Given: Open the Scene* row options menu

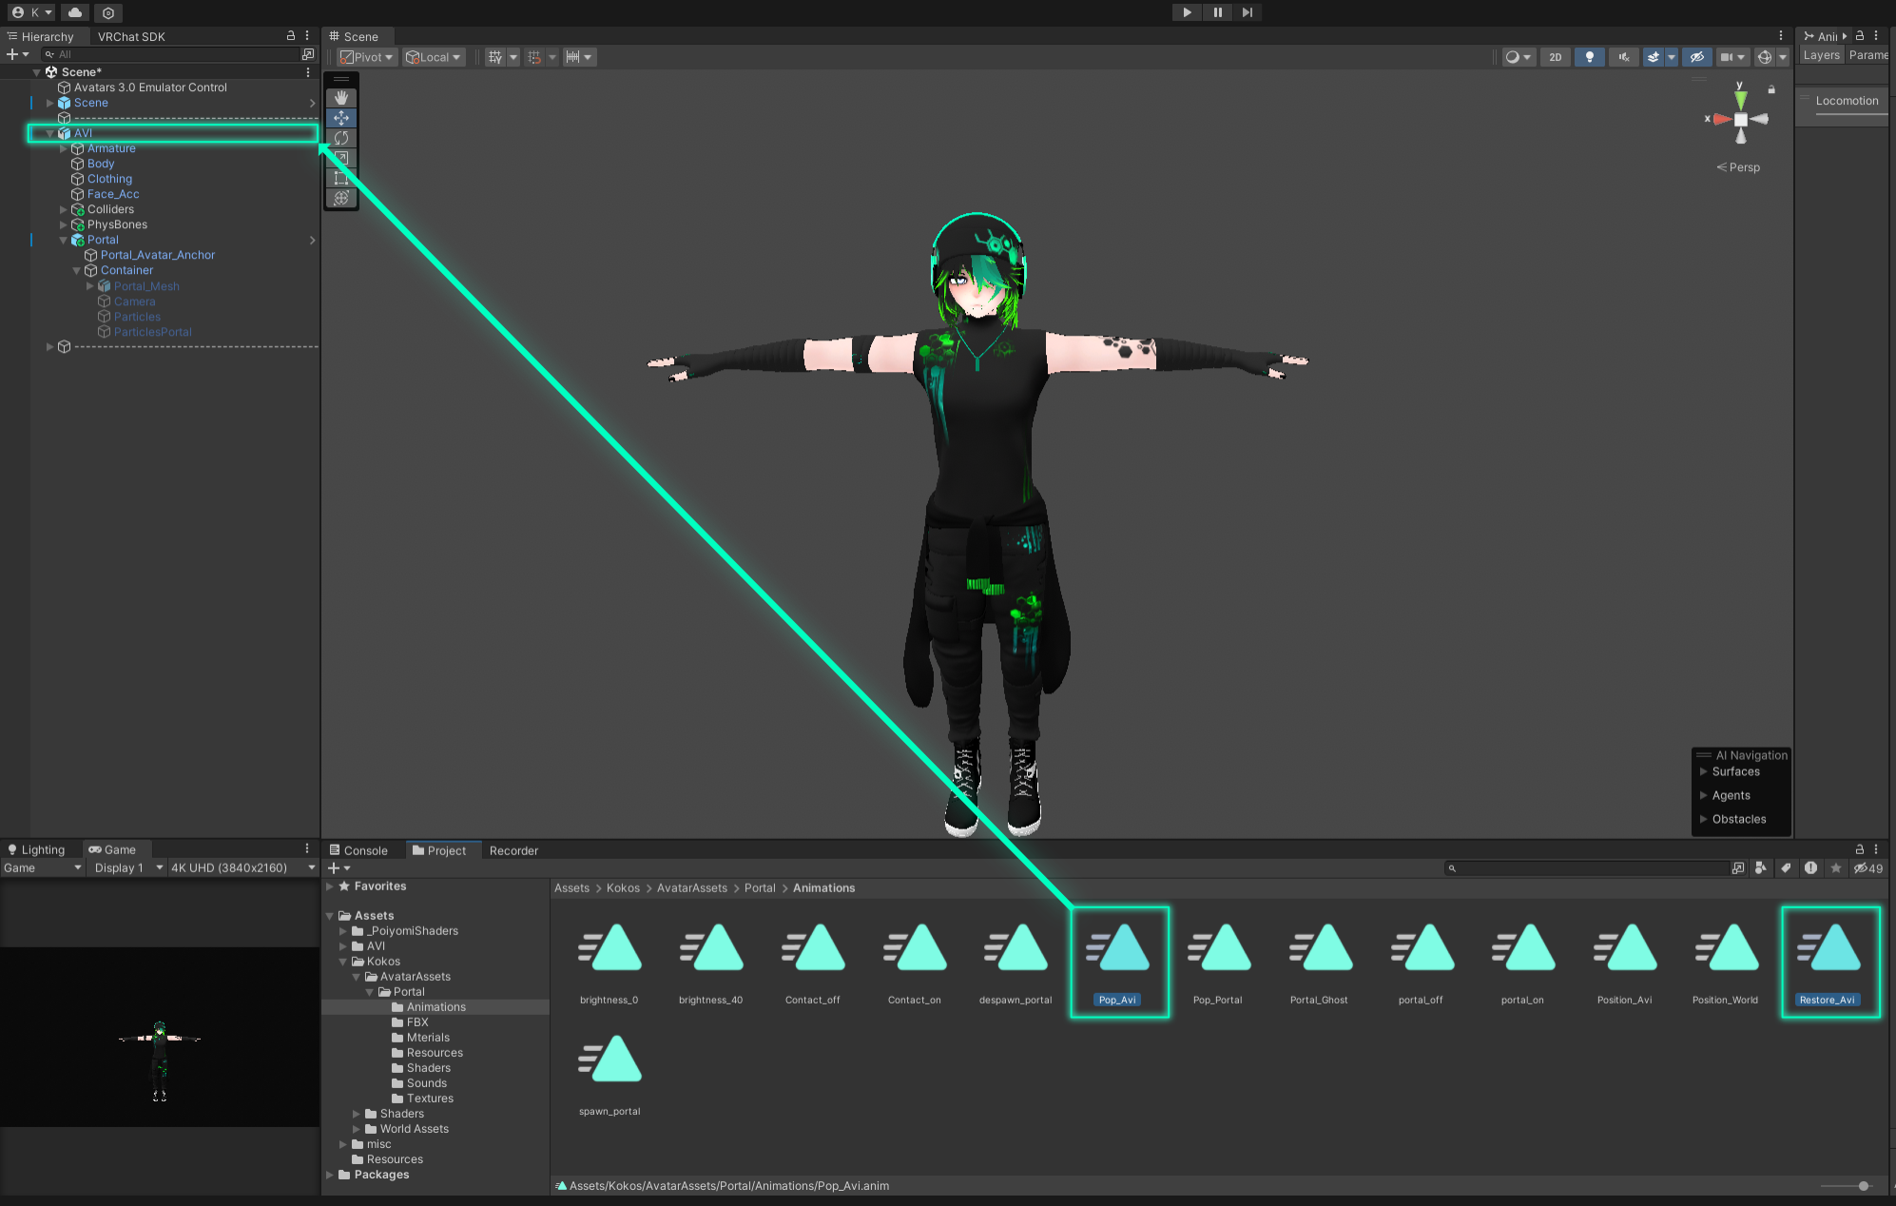Looking at the screenshot, I should (x=307, y=72).
